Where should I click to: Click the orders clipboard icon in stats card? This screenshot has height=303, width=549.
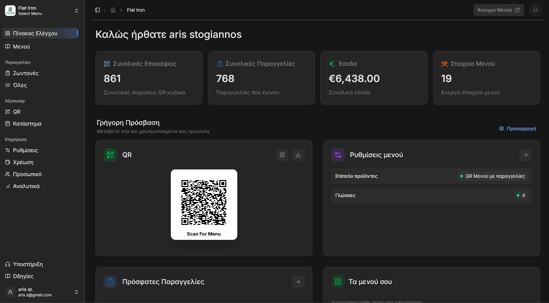219,64
